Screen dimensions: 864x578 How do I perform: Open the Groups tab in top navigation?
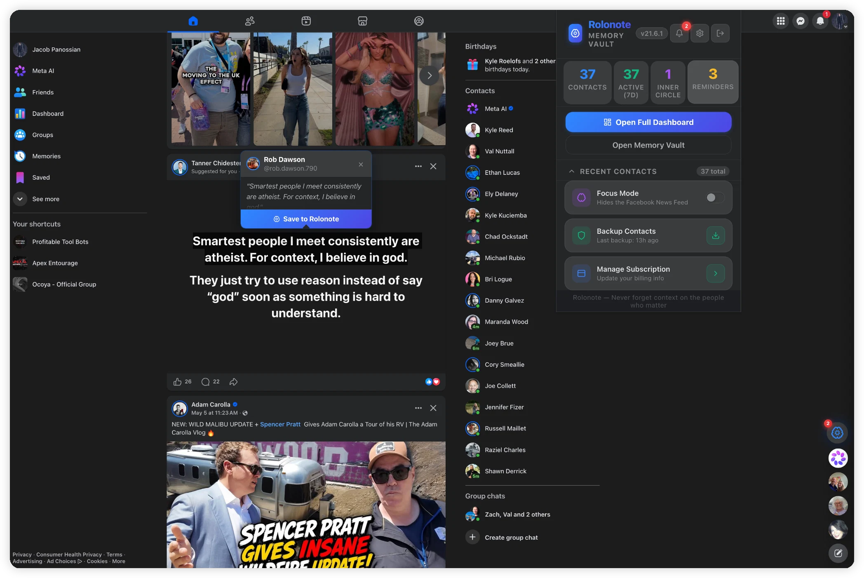tap(419, 21)
